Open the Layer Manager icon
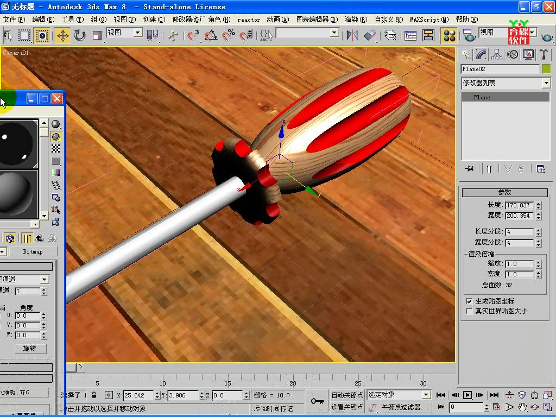The width and height of the screenshot is (556, 417). pos(390,35)
